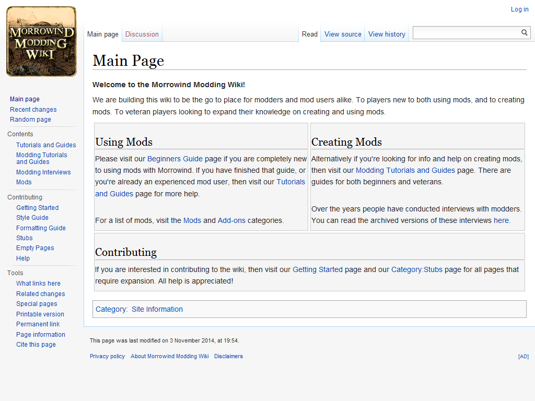The height and width of the screenshot is (401, 535).
Task: Click the [AD] badge in the footer
Action: (x=523, y=357)
